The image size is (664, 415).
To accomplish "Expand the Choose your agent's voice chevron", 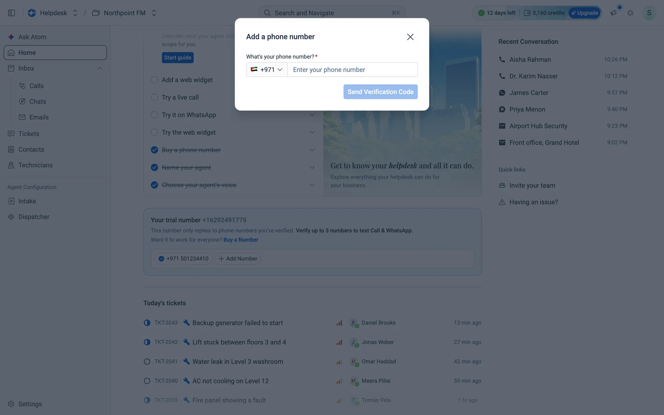I will pos(312,185).
